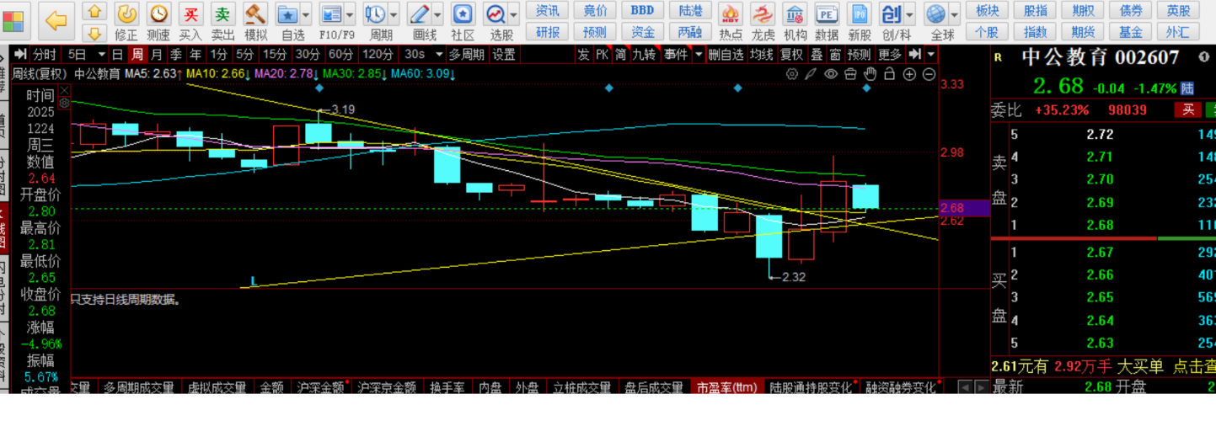Open the 社区 community icon
1216x421 pixels.
tap(463, 14)
